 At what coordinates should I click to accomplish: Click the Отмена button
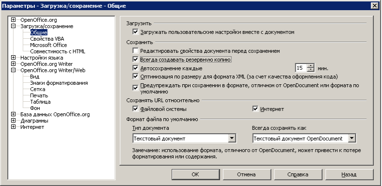click(x=246, y=174)
